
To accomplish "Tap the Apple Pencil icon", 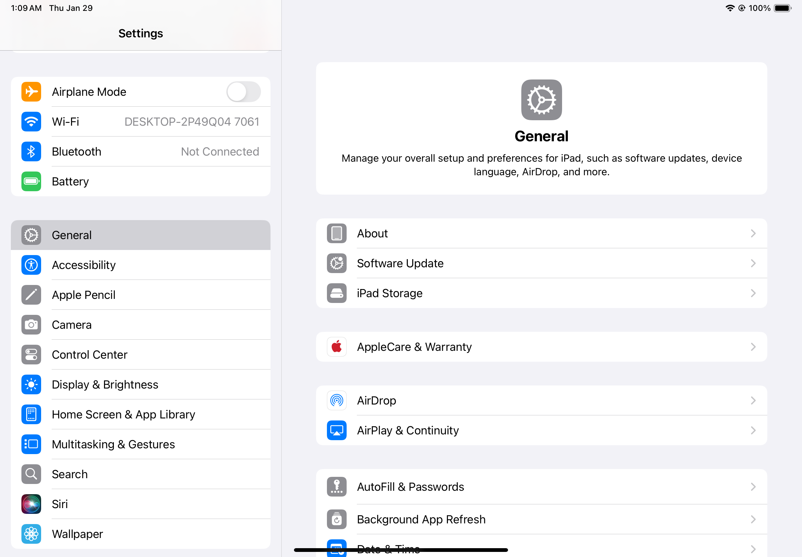I will [31, 295].
